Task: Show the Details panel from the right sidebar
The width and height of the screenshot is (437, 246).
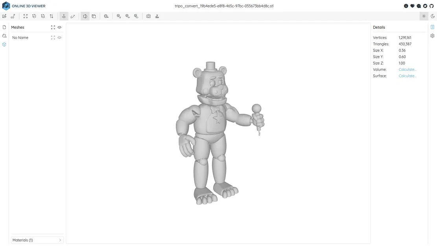Action: (x=432, y=27)
